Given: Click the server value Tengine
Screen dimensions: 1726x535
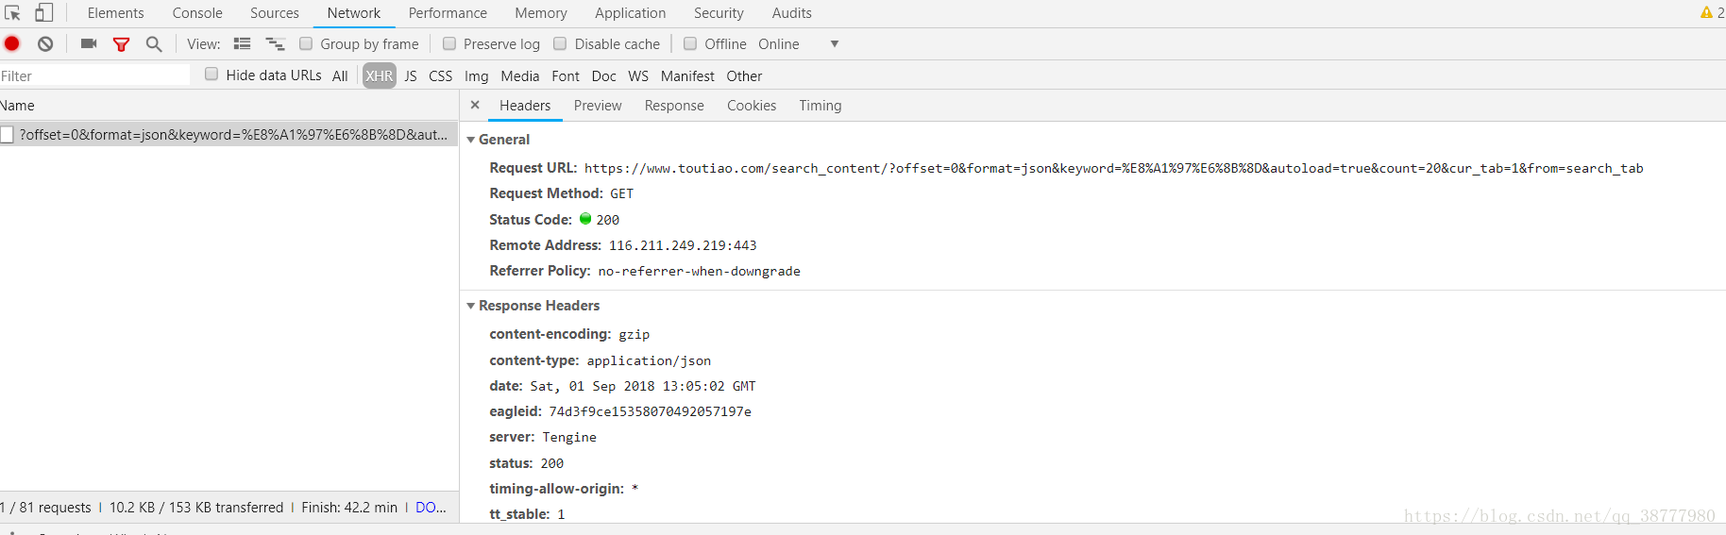Looking at the screenshot, I should pos(569,438).
